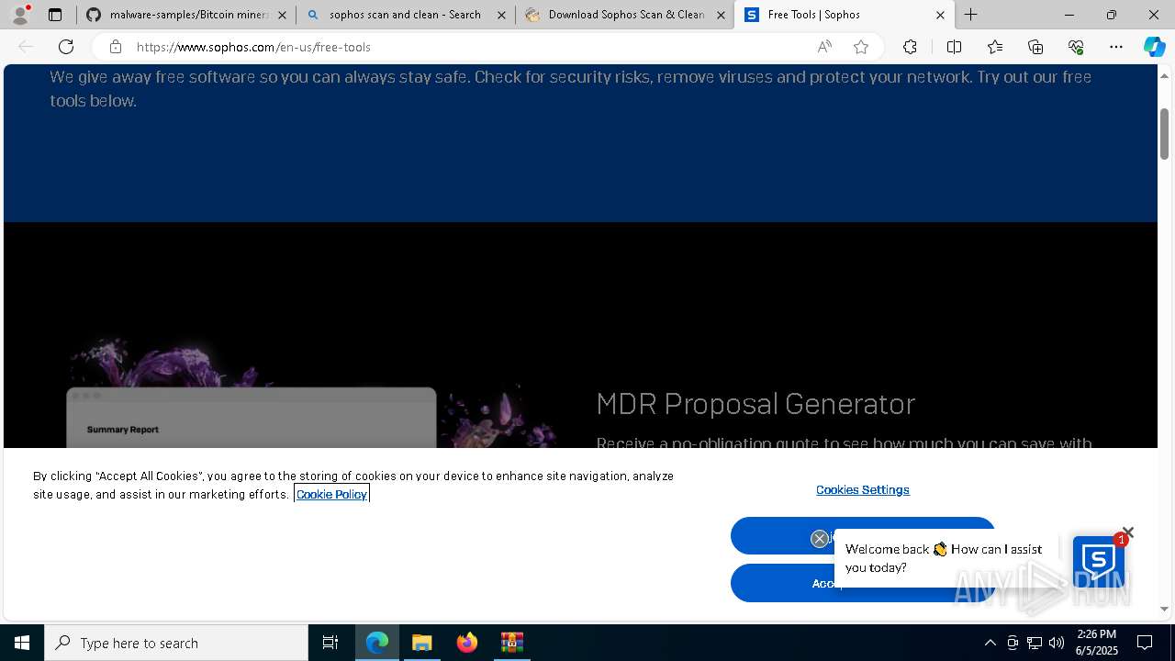Open the Windows Start menu
Viewport: 1175px width, 661px height.
[22, 643]
